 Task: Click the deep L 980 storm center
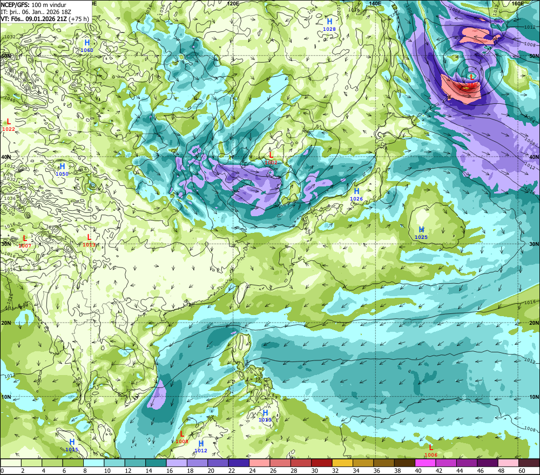coord(472,81)
